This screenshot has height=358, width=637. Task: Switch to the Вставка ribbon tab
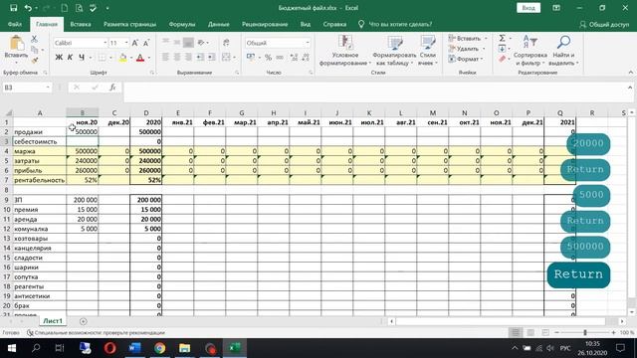click(x=81, y=24)
